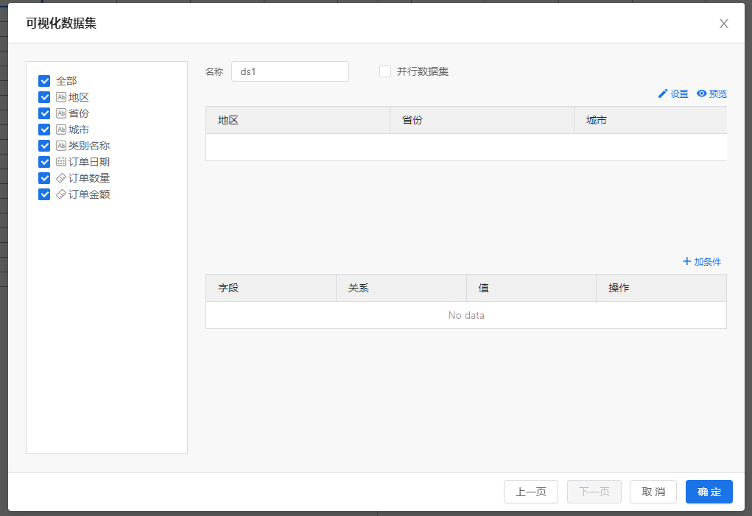Select the 订单日期 label in field list

[89, 162]
